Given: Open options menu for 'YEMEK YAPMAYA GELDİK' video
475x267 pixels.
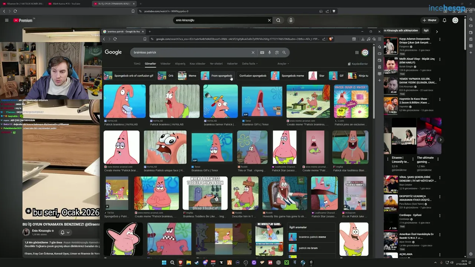Looking at the screenshot, I should click(440, 79).
